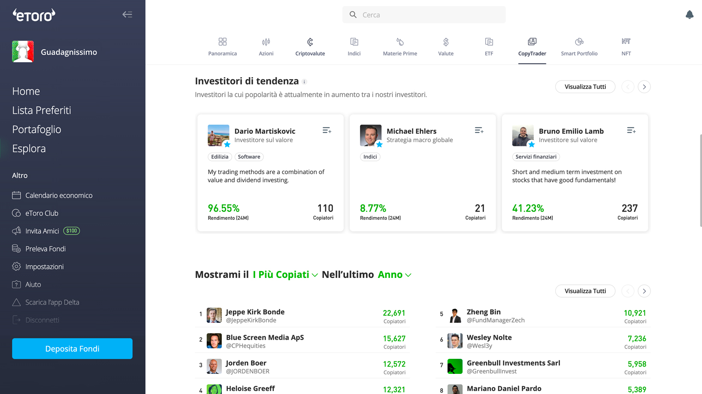This screenshot has width=702, height=394.
Task: Collapse the sidebar with the arrow icon
Action: [x=127, y=15]
